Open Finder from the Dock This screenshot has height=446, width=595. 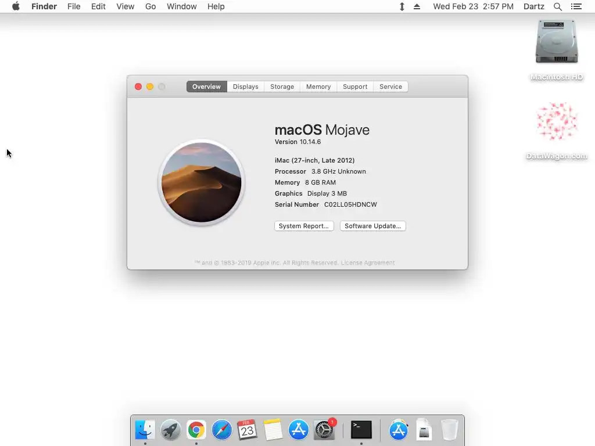[145, 430]
